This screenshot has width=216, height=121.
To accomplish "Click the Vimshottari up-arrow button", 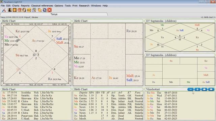I will [x=204, y=89].
